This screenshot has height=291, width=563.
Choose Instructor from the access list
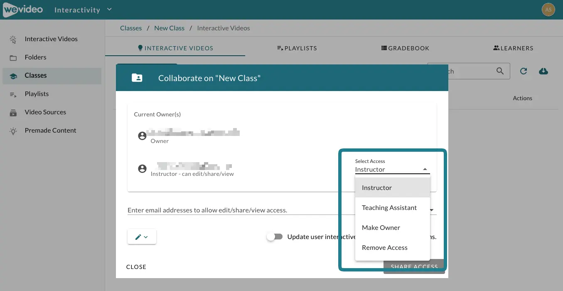pyautogui.click(x=392, y=188)
